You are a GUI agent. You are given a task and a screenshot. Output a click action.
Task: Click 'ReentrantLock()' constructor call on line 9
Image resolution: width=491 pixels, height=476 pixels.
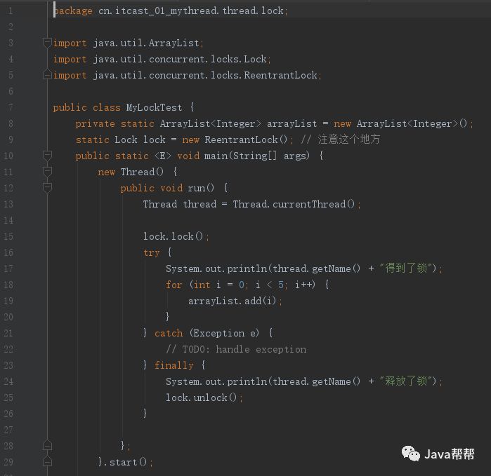[246, 140]
